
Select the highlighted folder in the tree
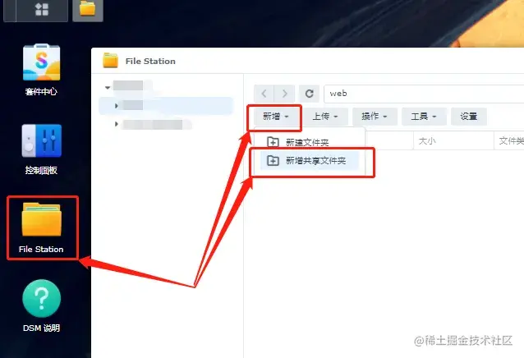coord(166,106)
